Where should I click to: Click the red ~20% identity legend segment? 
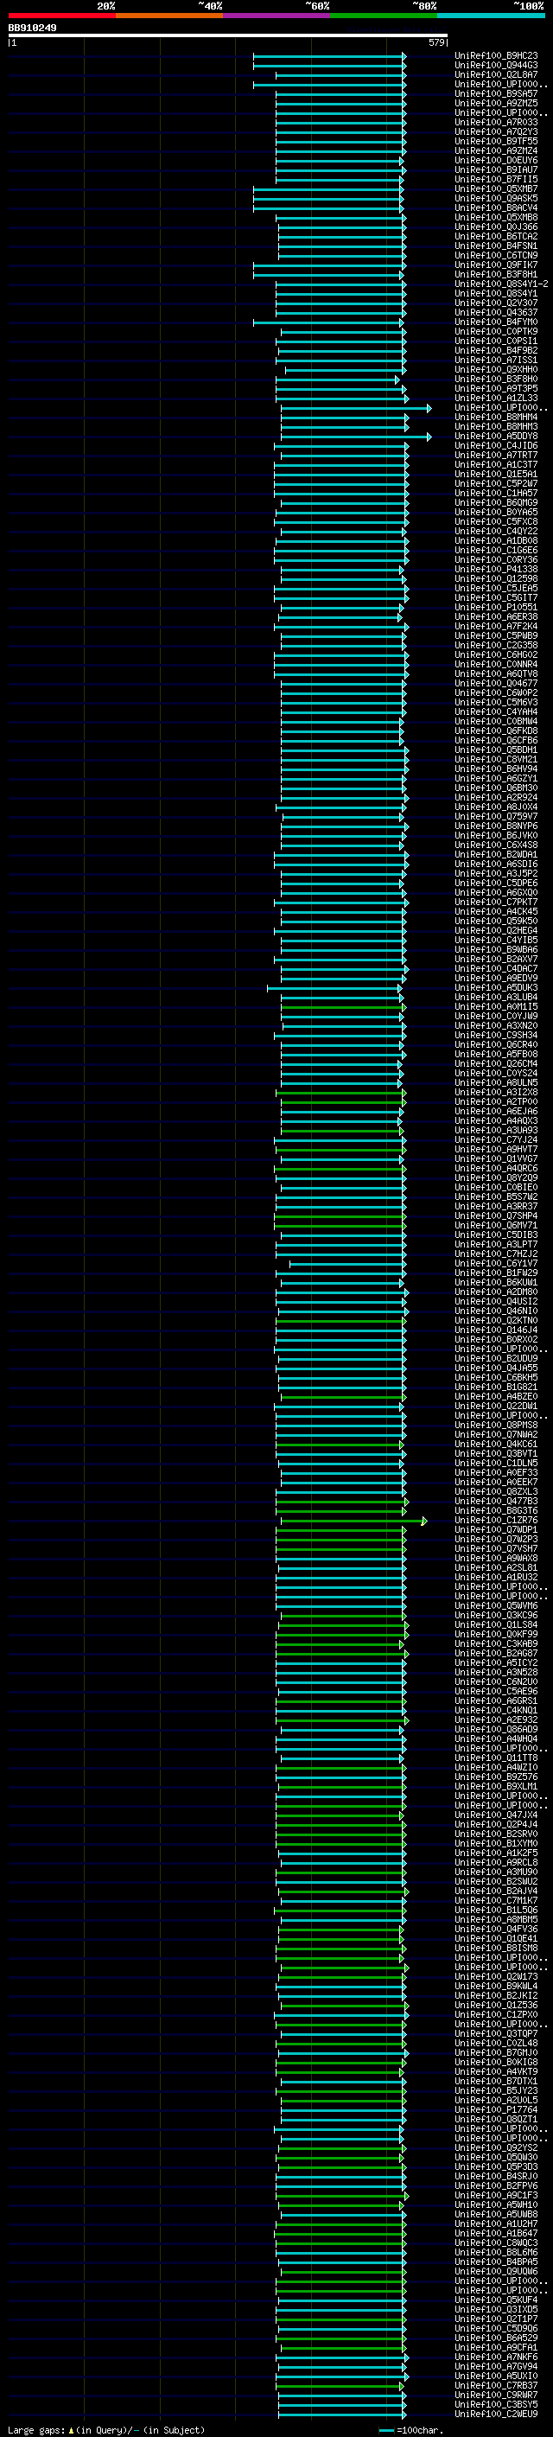tap(61, 16)
